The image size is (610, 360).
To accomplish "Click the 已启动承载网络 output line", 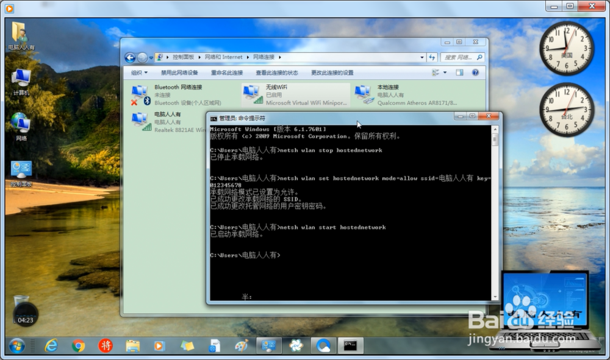I will click(x=237, y=234).
